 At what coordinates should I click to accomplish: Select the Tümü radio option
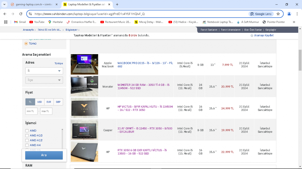(x=26, y=44)
